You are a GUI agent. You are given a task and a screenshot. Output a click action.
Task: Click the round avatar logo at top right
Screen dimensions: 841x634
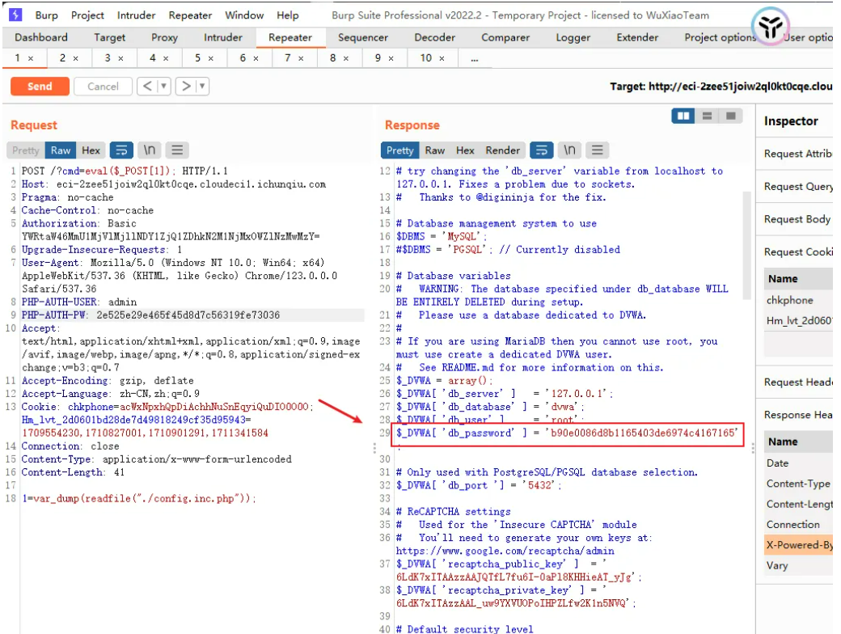click(770, 27)
